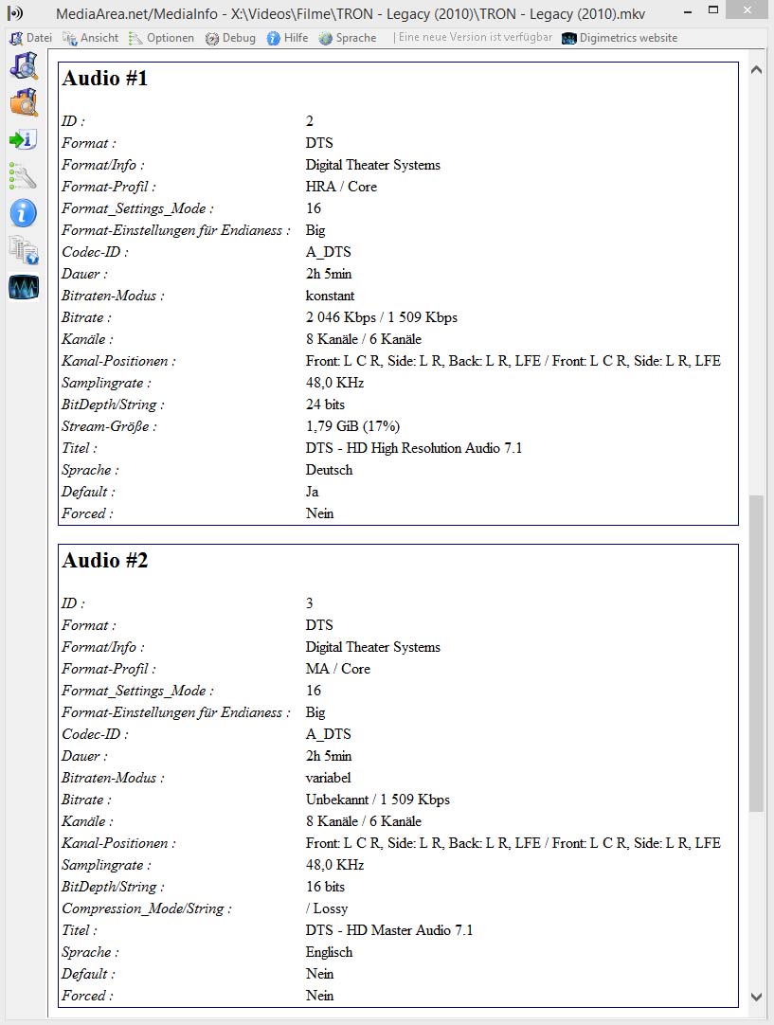
Task: Click the Digimetrics waveform icon in sidebar
Action: 24,287
